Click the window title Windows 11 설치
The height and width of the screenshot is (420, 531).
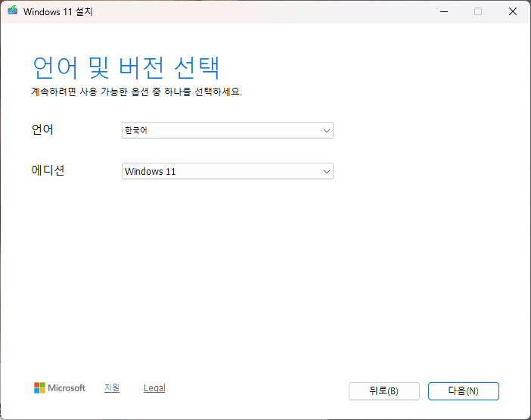pos(58,11)
